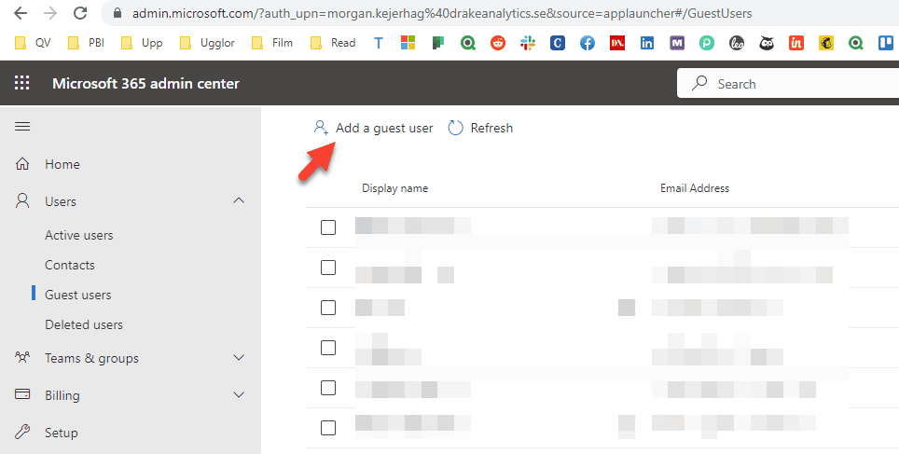This screenshot has width=899, height=454.
Task: Open Contacts page
Action: pos(70,265)
